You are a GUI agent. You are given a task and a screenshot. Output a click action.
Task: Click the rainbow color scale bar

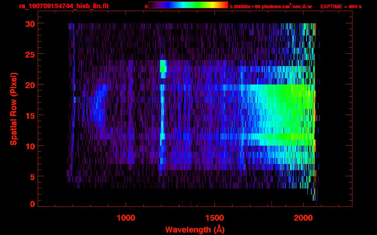click(x=188, y=5)
